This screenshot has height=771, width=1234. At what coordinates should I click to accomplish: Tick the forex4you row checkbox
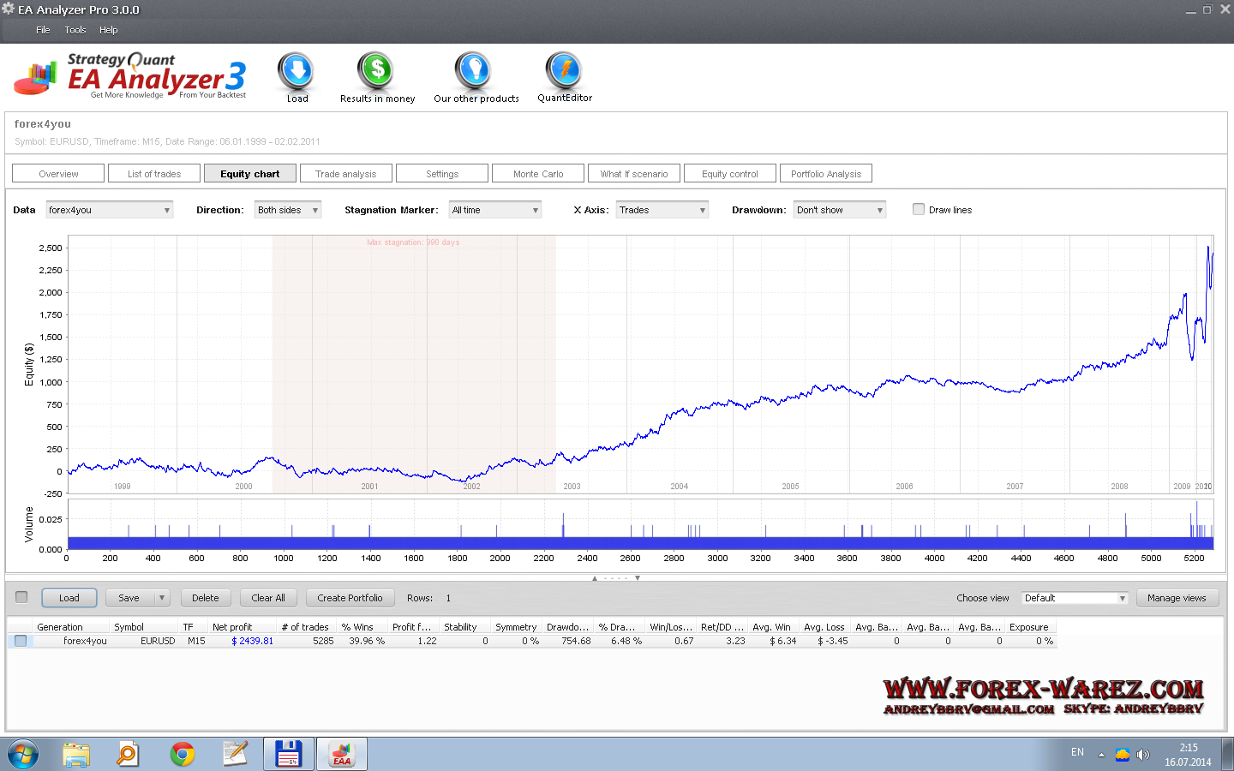[x=21, y=641]
